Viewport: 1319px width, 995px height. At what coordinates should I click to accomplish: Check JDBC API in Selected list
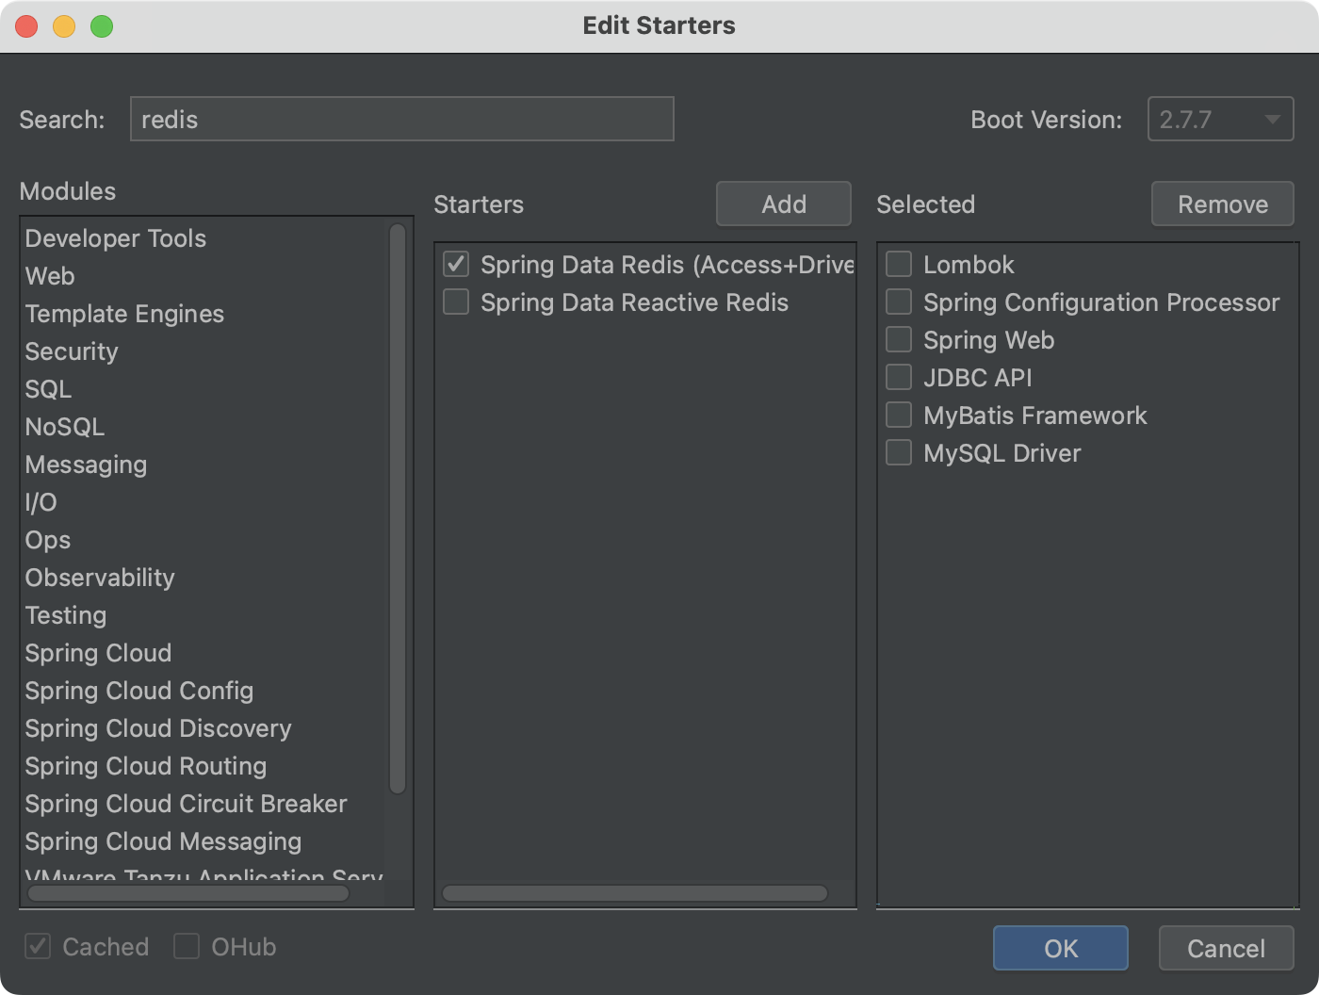pyautogui.click(x=898, y=377)
